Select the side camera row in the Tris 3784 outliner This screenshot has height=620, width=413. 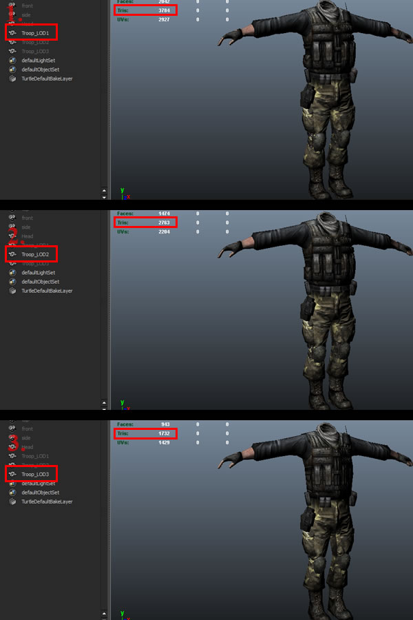click(x=26, y=15)
